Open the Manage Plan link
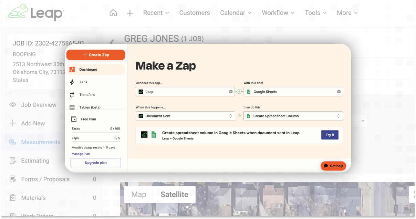The width and height of the screenshot is (416, 219). [81, 154]
